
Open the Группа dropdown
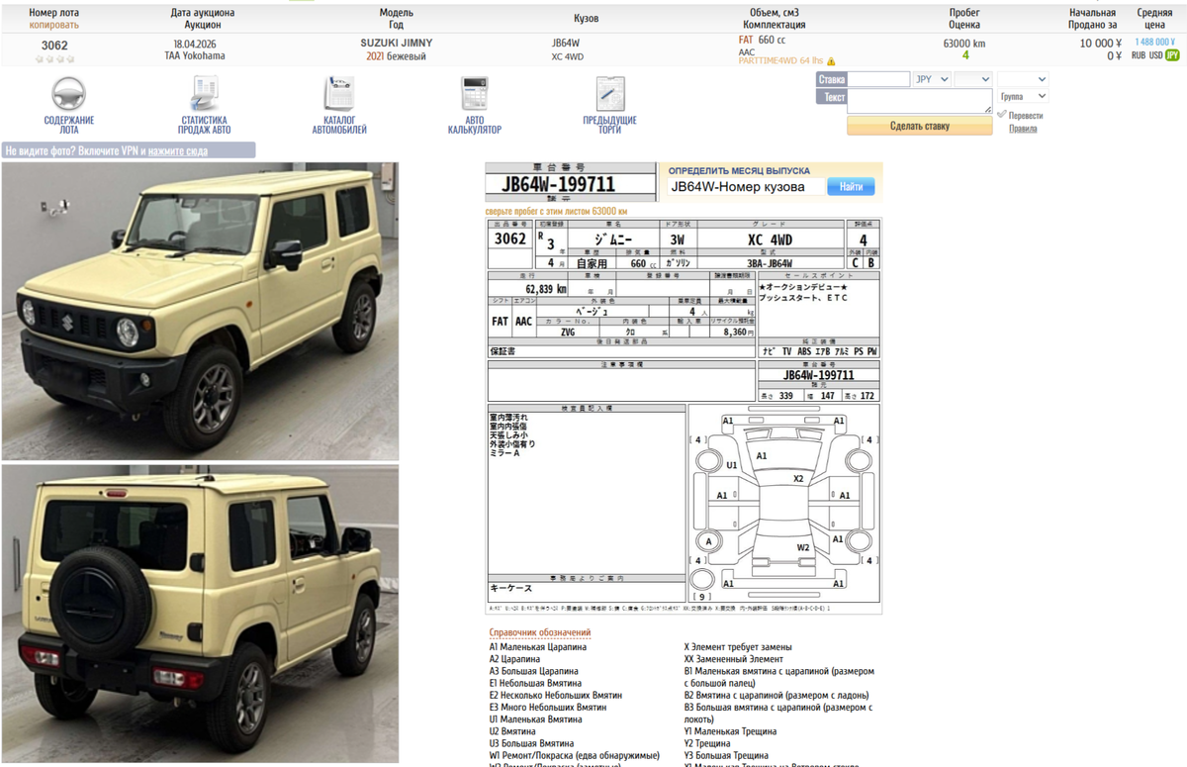coord(1023,96)
